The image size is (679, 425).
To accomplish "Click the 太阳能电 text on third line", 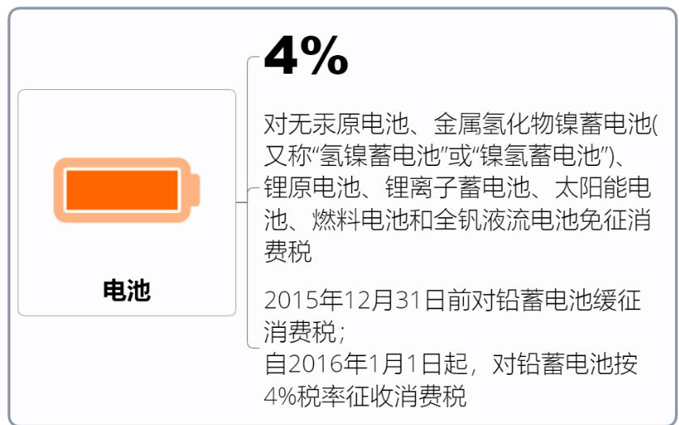I will tap(602, 188).
